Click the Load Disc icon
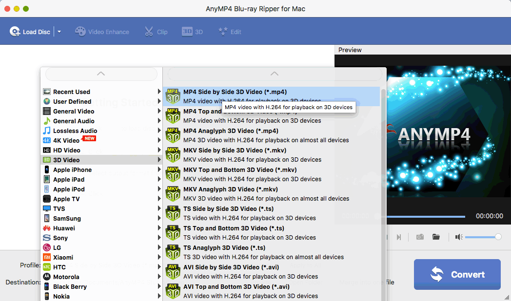511x301 pixels. click(15, 32)
